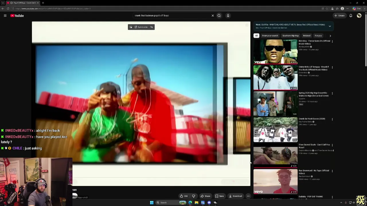Open the Windows Start menu

152,203
